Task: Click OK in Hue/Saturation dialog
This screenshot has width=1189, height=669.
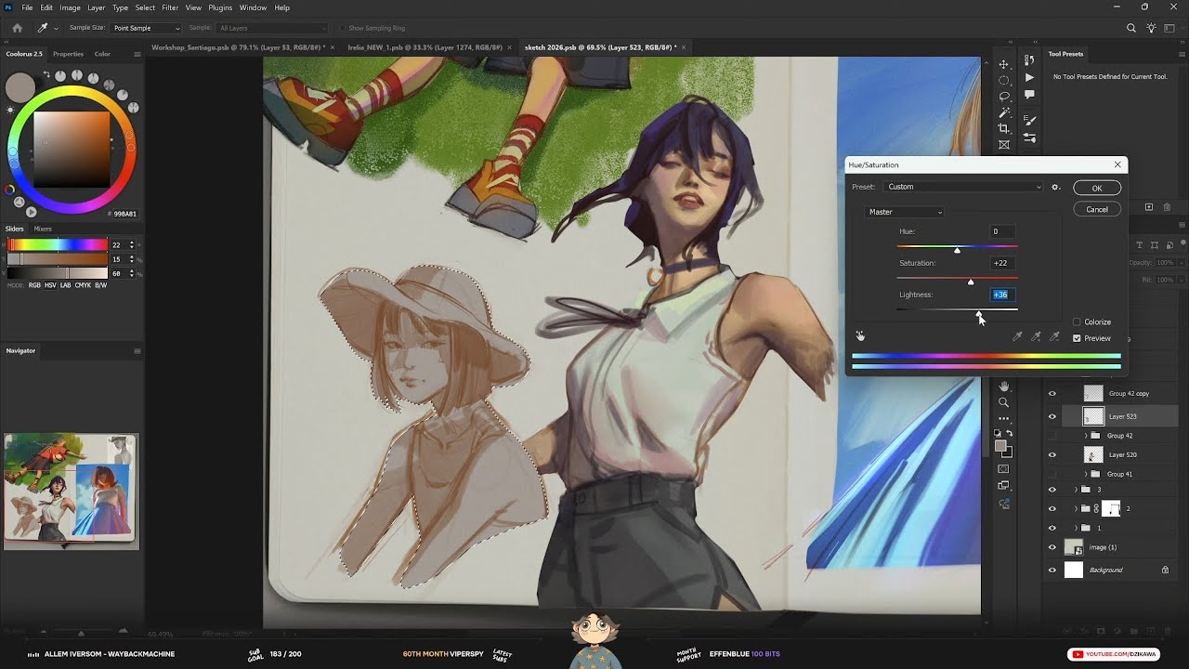Action: (1097, 188)
